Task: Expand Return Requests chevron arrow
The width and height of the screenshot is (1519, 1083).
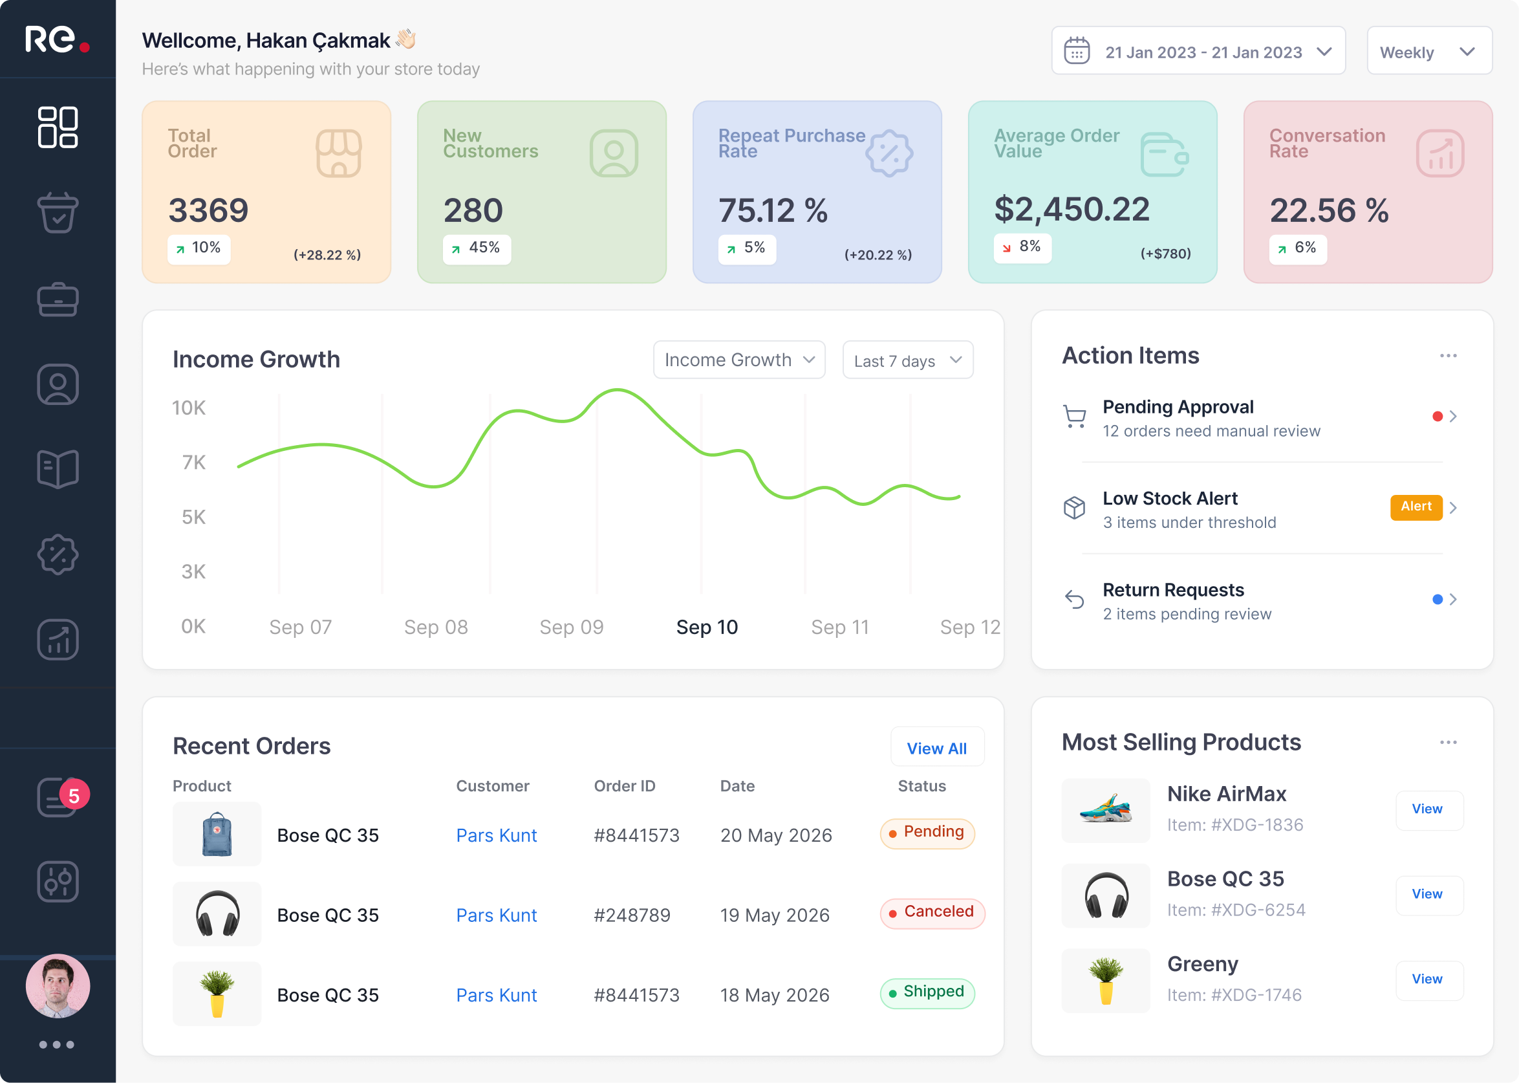Action: point(1453,600)
